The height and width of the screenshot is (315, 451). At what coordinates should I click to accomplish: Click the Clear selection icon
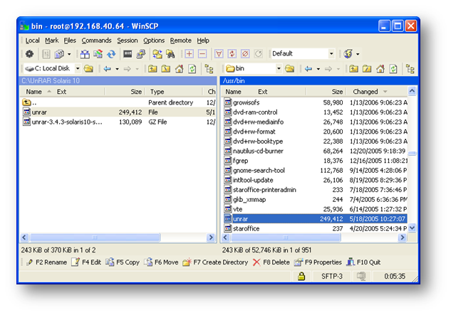pyautogui.click(x=245, y=54)
